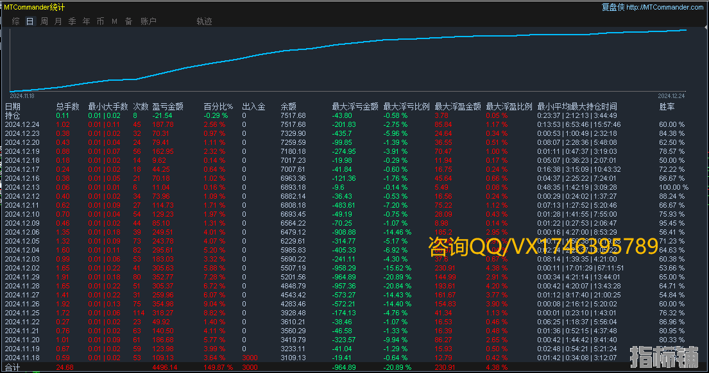Select the 2024.11.21 date row
The image size is (709, 373).
pyautogui.click(x=22, y=331)
